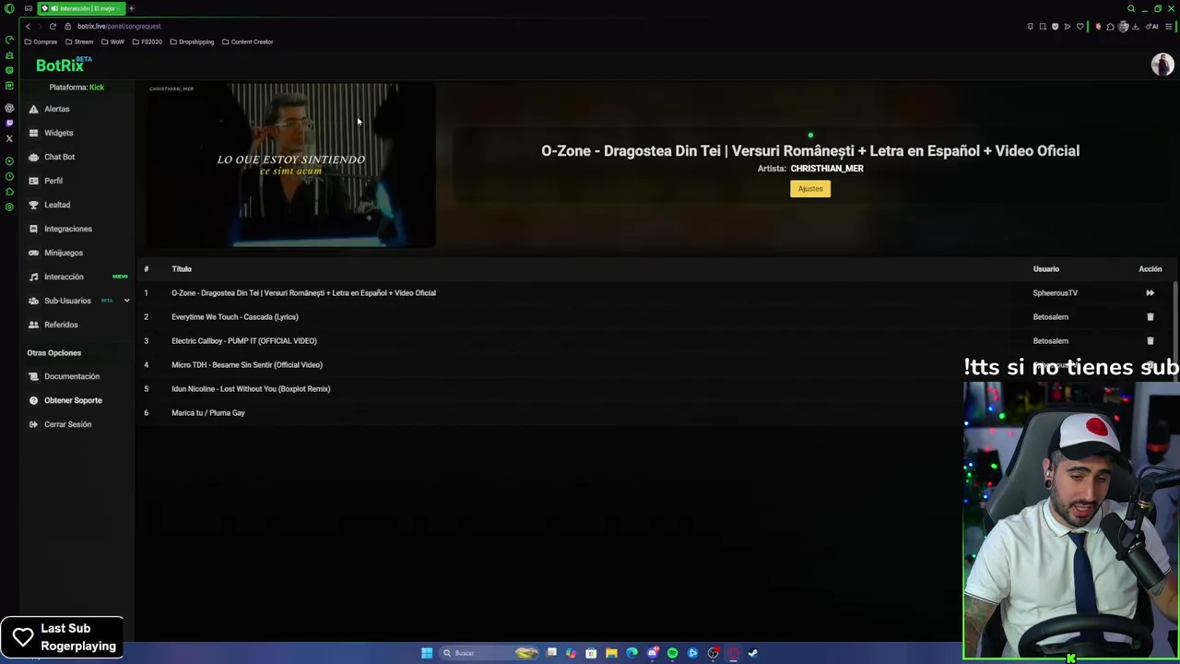
Task: Open the Dropshipping bookmarks folder
Action: 192,41
